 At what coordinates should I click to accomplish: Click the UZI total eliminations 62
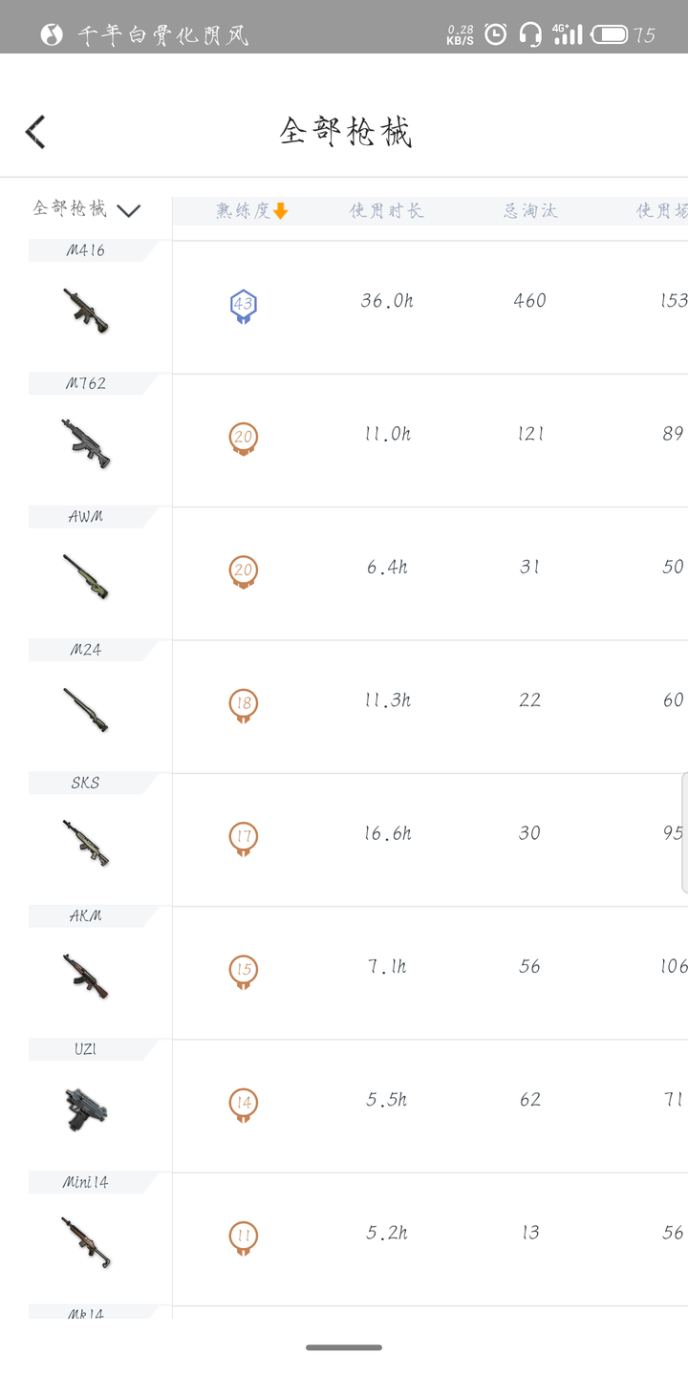530,1100
